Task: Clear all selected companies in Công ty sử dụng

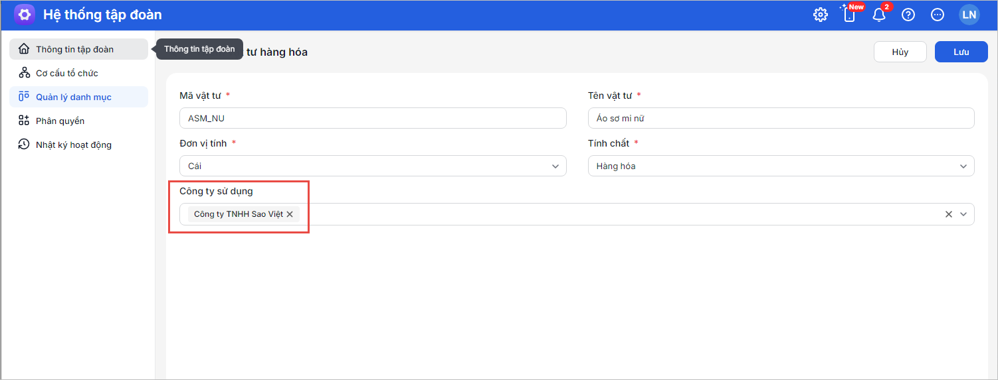Action: click(x=949, y=214)
